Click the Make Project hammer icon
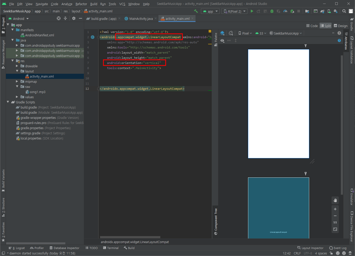 tap(196, 11)
